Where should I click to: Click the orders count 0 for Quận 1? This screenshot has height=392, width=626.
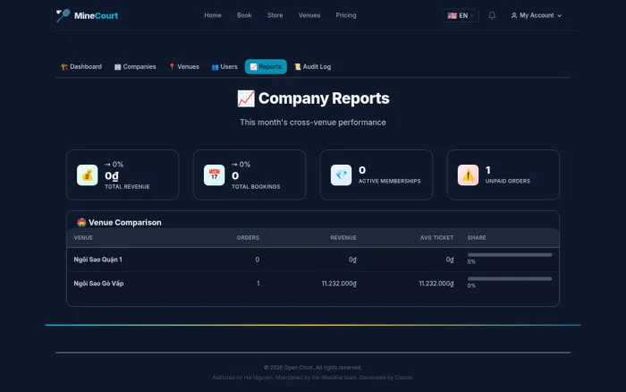(258, 260)
